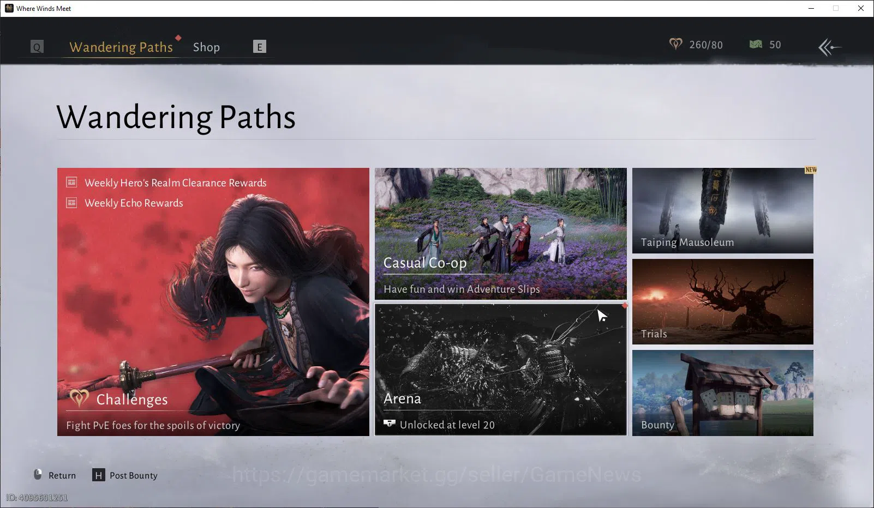Click the back arrow icon
874x508 pixels.
pos(829,47)
